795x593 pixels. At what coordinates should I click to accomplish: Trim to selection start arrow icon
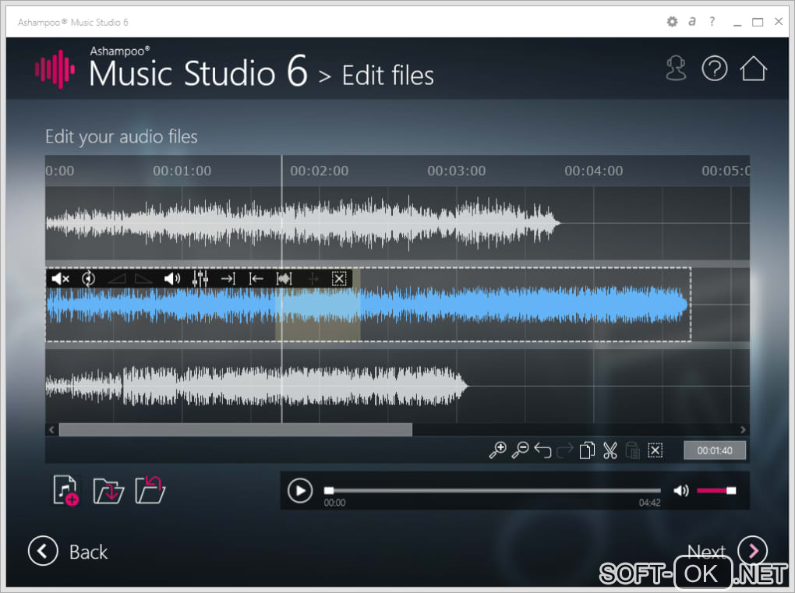click(x=256, y=279)
